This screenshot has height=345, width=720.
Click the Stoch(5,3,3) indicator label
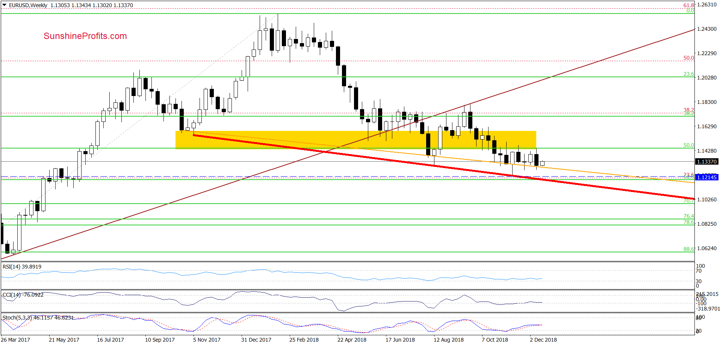pos(38,318)
